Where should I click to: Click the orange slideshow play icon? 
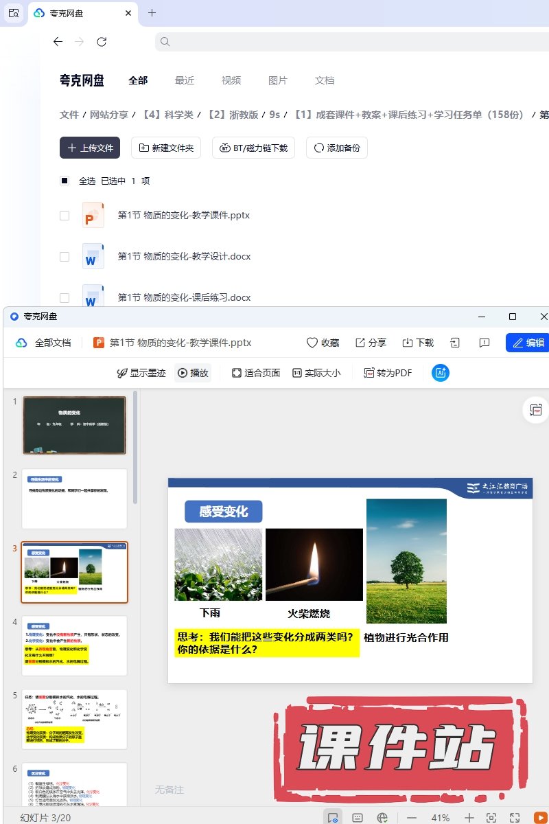pyautogui.click(x=541, y=818)
